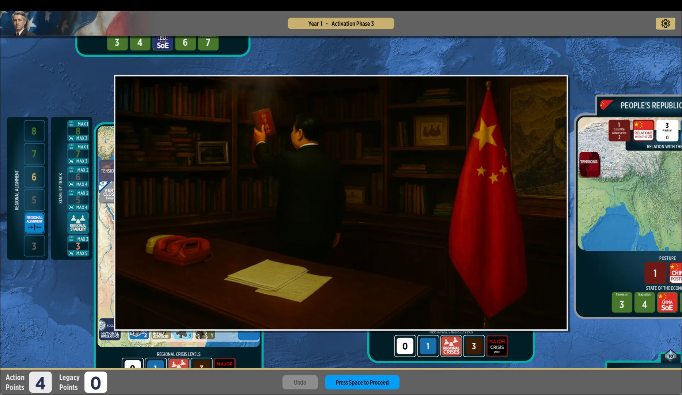Viewport: 682px width, 395px height.
Task: Open the red Tensions card on China panel
Action: coord(589,165)
